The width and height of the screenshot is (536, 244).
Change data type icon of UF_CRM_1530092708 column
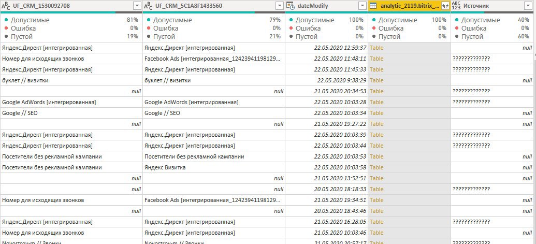tap(6, 6)
